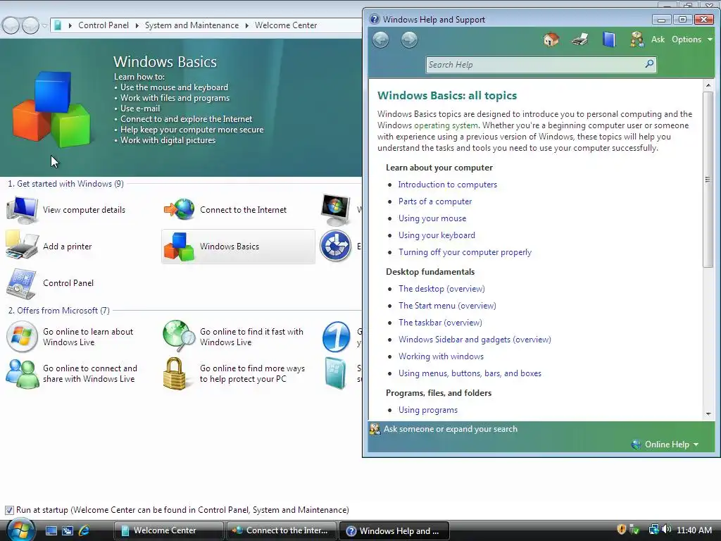Open the Online Help dropdown

pos(665,444)
